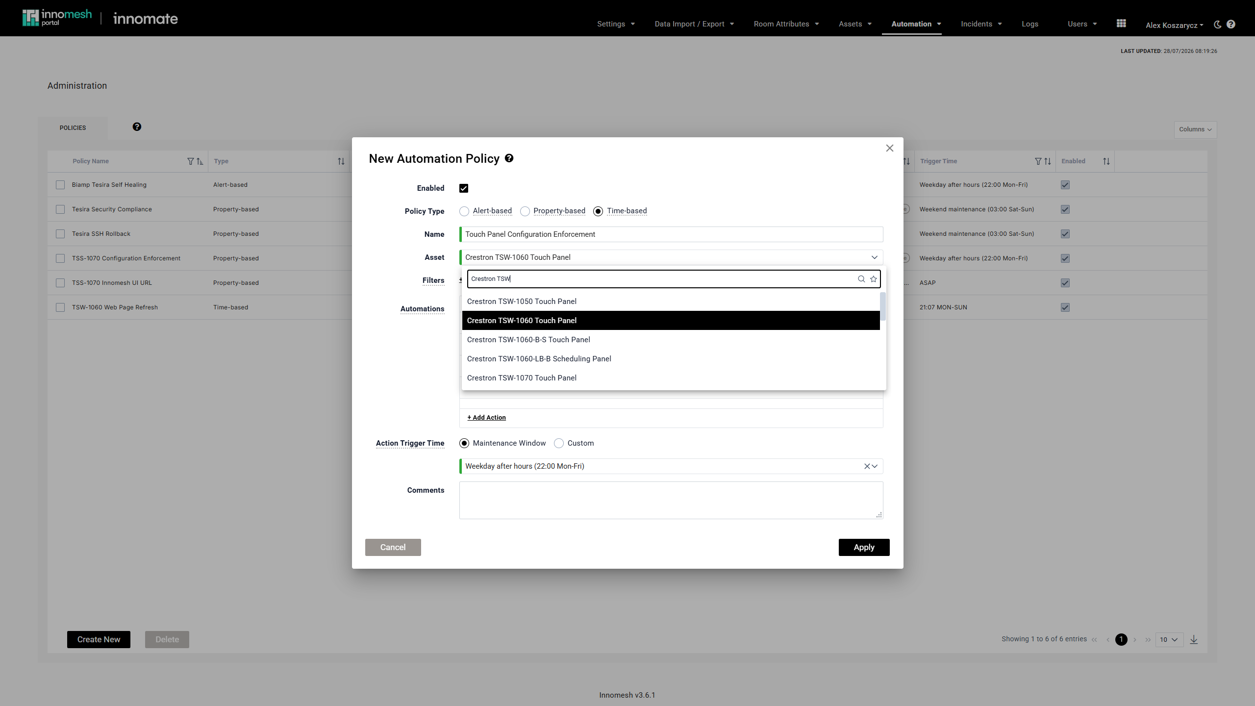Screen dimensions: 1255x706
Task: Toggle Enabled for TSW-1060 Web Page Refresh
Action: (1065, 307)
